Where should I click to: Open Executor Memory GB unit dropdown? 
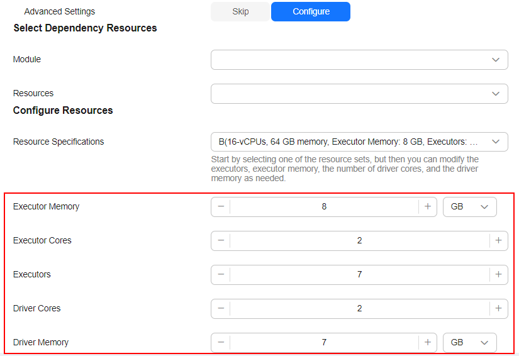point(470,207)
